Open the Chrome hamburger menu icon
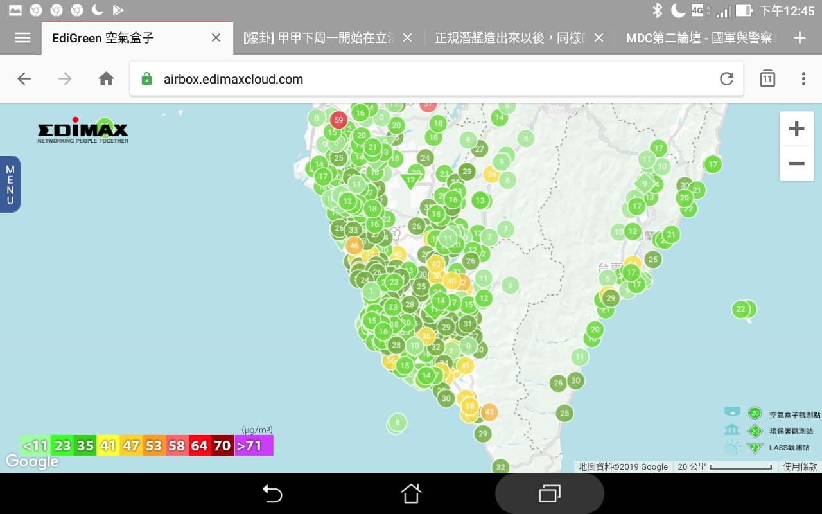The height and width of the screenshot is (514, 822). pos(23,38)
